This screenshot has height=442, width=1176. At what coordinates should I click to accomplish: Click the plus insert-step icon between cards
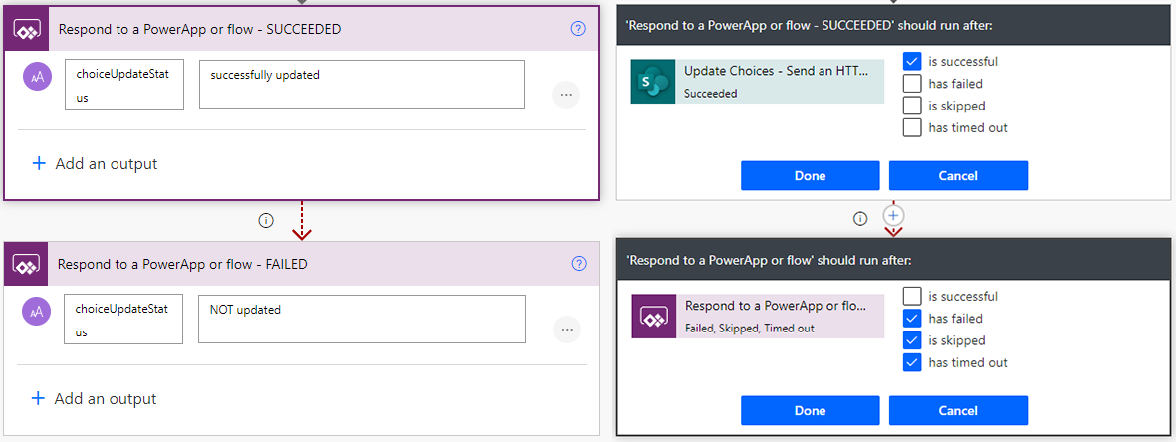coord(894,215)
